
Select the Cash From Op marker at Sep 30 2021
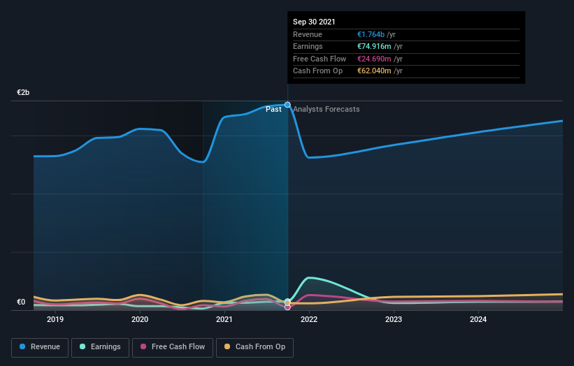point(288,303)
